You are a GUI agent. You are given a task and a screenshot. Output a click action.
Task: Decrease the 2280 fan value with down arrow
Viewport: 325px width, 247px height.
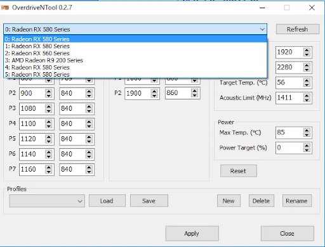pos(307,70)
